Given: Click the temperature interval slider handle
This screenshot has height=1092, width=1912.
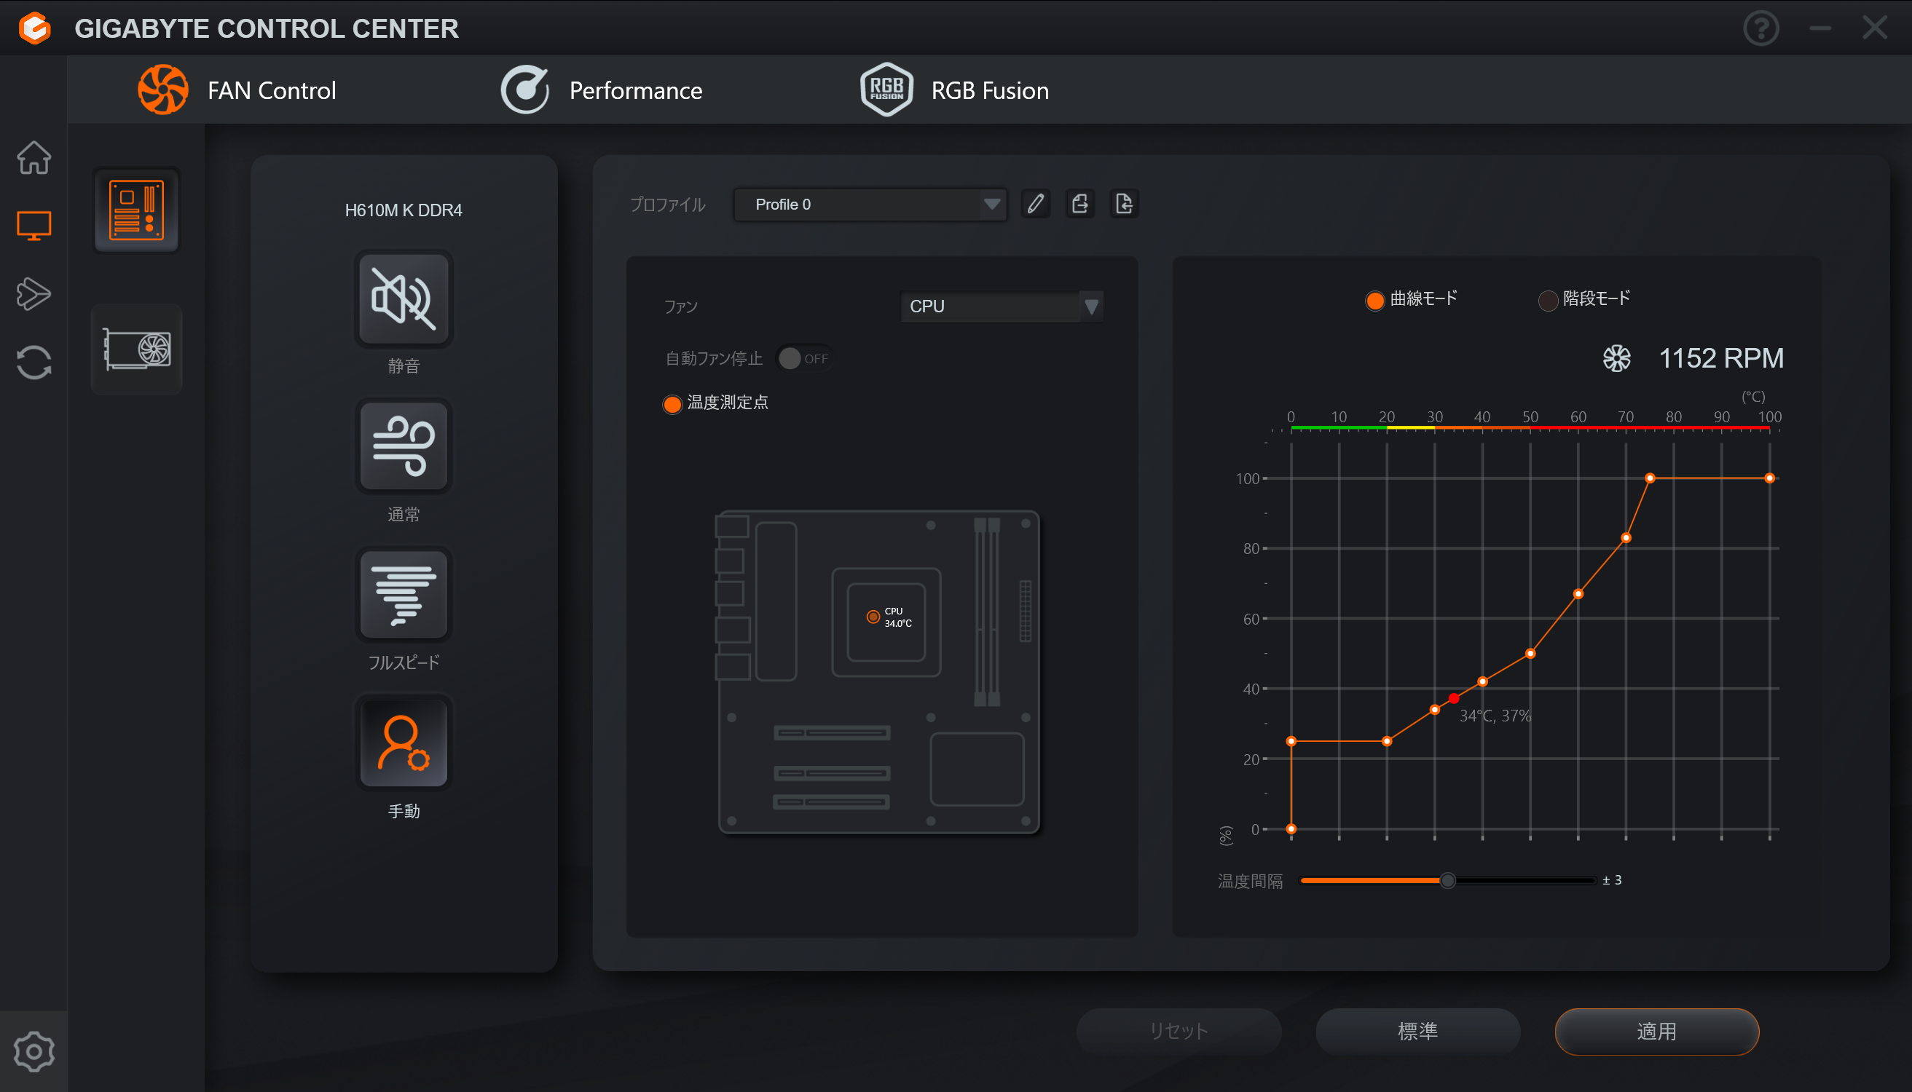Looking at the screenshot, I should pos(1447,880).
